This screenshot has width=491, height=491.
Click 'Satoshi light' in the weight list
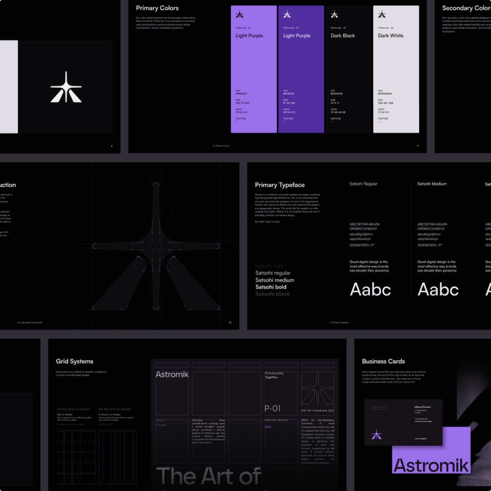coord(269,266)
